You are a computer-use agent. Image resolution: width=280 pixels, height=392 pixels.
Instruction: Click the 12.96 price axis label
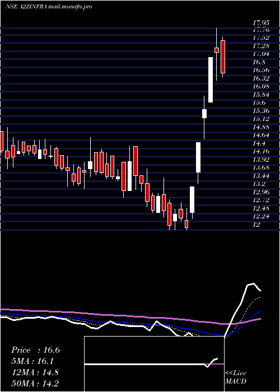(x=262, y=192)
